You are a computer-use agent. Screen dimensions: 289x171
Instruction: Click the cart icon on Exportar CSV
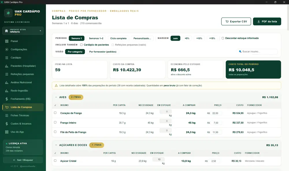pos(227,22)
